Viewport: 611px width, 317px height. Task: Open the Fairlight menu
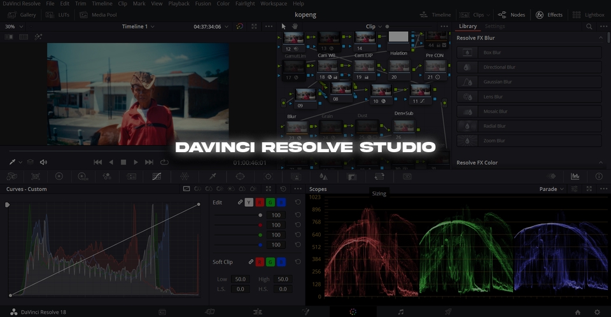point(245,4)
